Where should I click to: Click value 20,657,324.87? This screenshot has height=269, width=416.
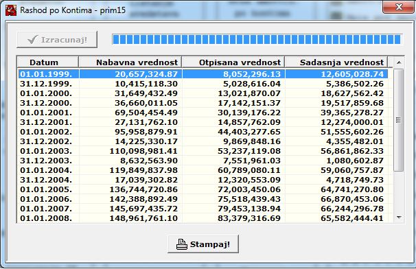(x=146, y=74)
